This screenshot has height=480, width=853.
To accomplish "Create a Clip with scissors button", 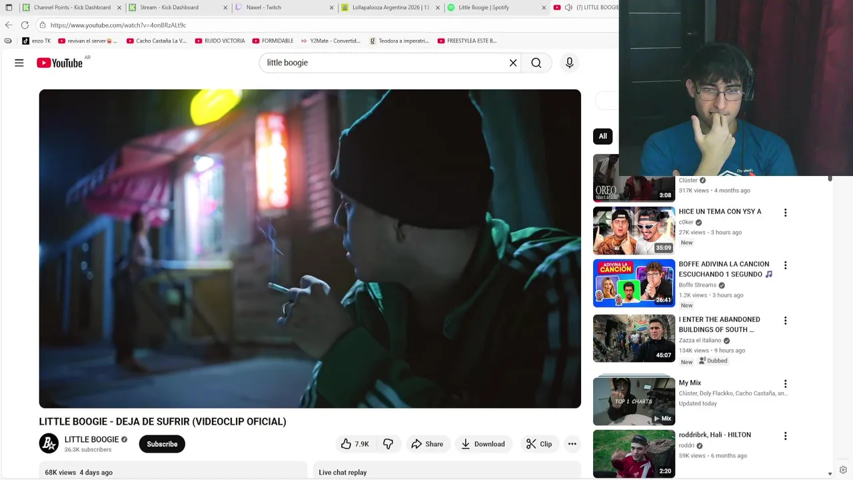I will pyautogui.click(x=539, y=444).
